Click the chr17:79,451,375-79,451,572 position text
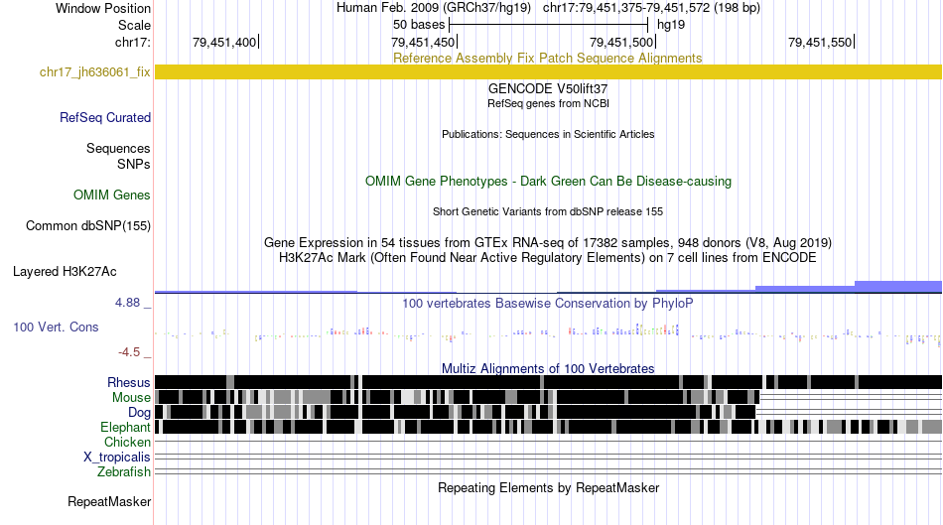943x525 pixels. tap(651, 8)
